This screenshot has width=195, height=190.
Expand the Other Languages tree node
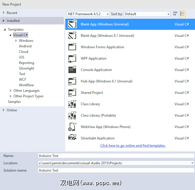[x=11, y=91]
